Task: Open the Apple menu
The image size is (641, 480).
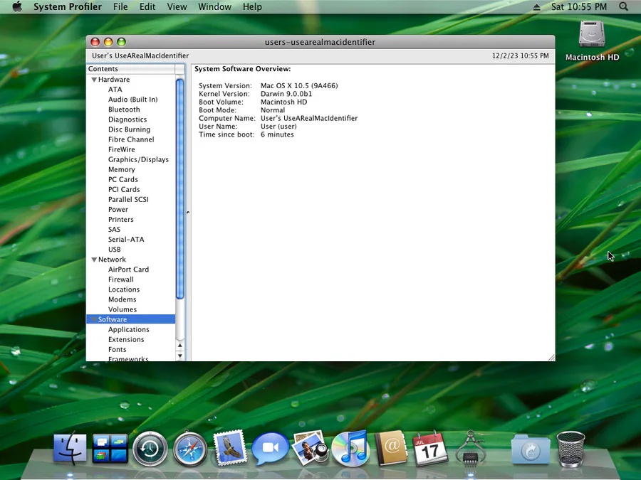Action: (17, 6)
